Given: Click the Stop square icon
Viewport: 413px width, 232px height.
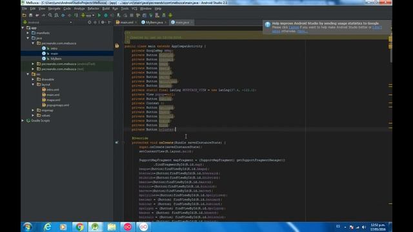Looking at the screenshot, I should pyautogui.click(x=132, y=15).
